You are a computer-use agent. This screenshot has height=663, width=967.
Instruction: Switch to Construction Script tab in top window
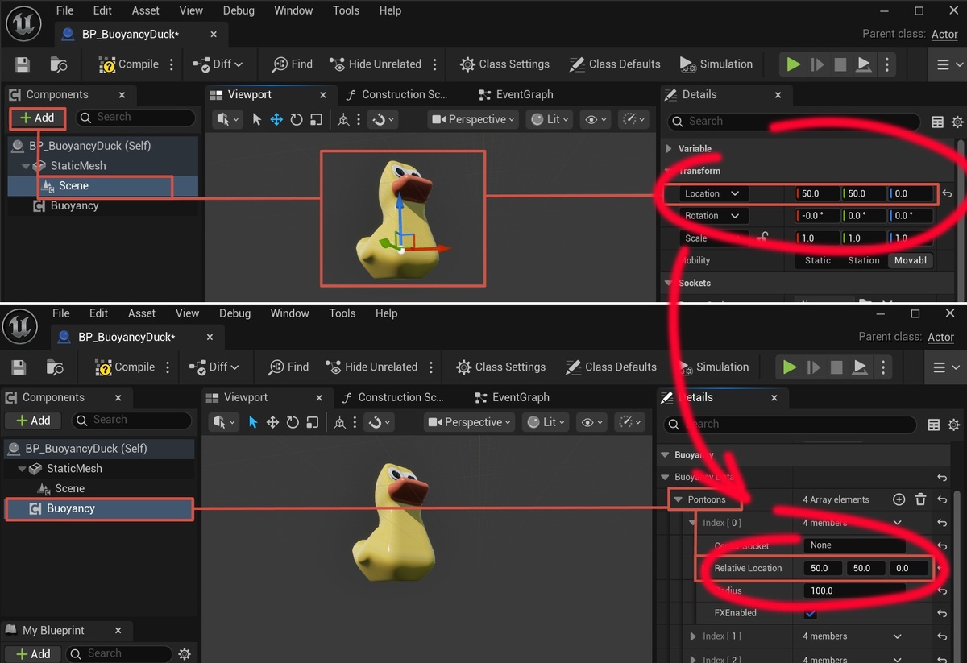click(x=396, y=94)
